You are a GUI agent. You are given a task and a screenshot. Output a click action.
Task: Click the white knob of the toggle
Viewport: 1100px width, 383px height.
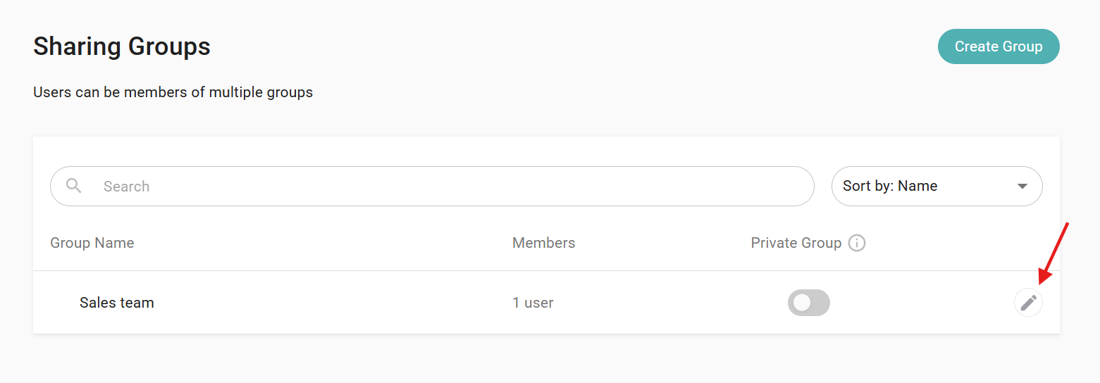[802, 303]
